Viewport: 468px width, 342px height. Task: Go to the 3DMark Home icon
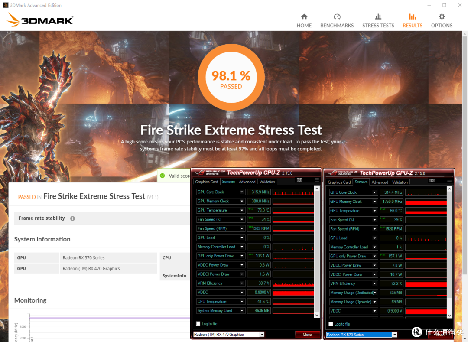304,16
